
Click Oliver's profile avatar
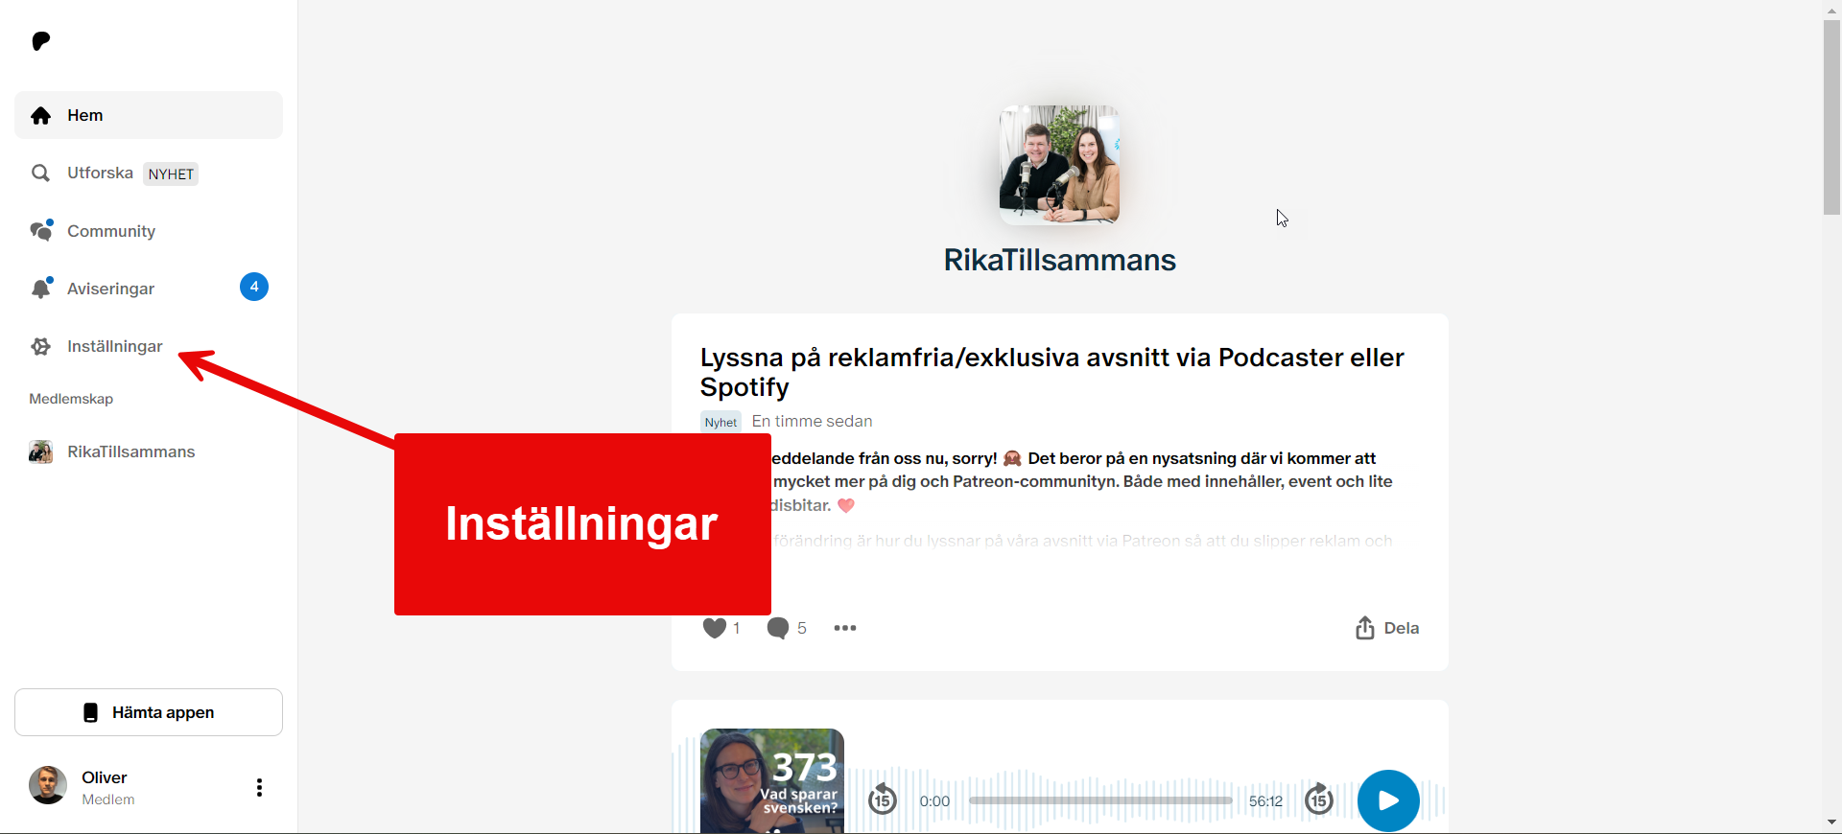(48, 785)
